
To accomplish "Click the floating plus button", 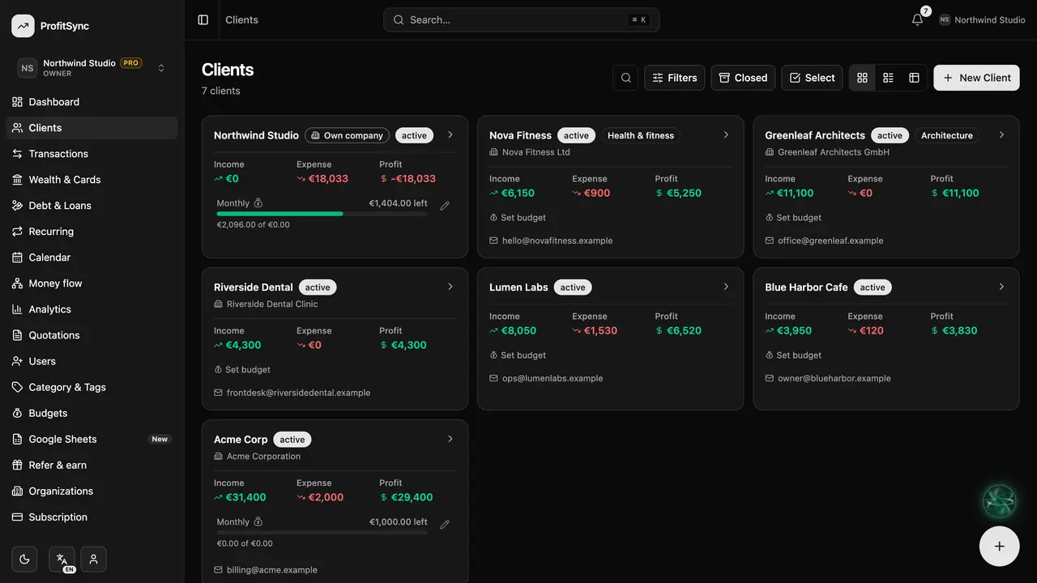I will [x=1000, y=546].
